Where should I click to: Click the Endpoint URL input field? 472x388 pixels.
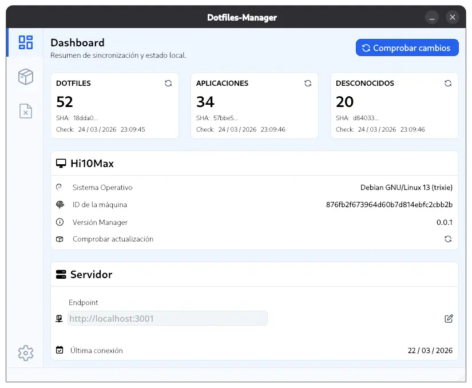click(x=167, y=318)
